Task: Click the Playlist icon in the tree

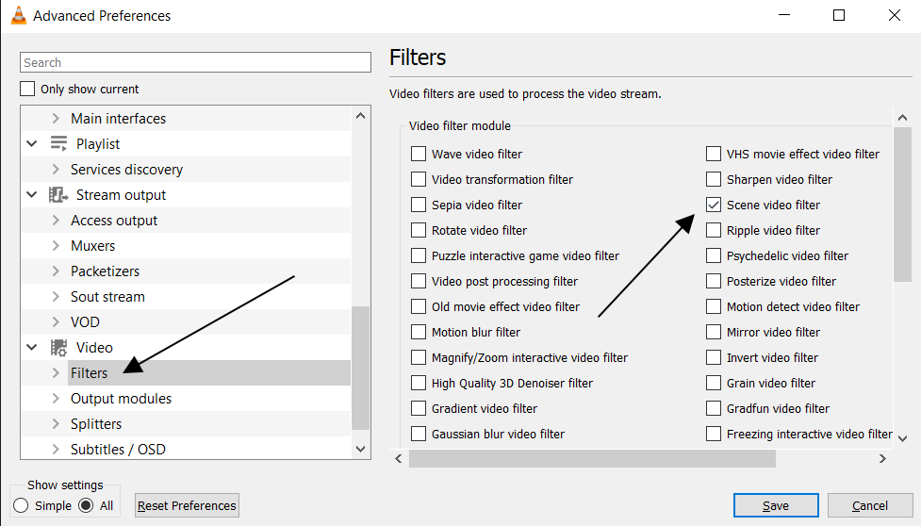Action: click(x=59, y=144)
